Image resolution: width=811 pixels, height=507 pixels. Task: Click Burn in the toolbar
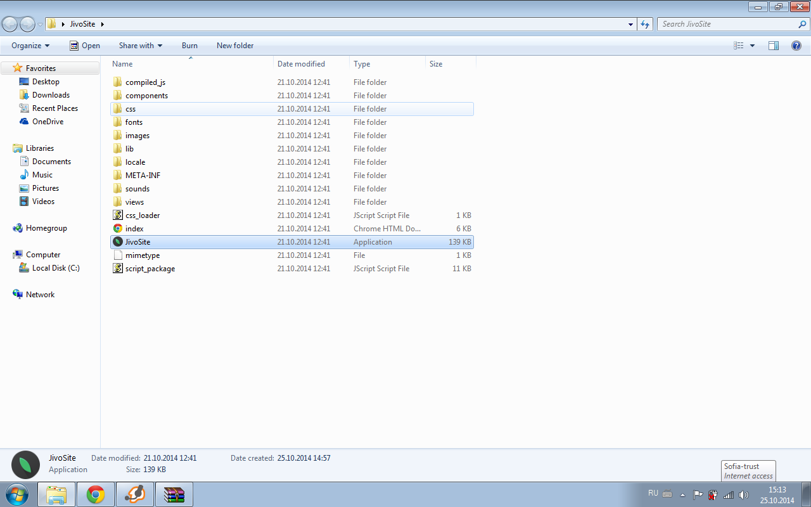coord(189,46)
